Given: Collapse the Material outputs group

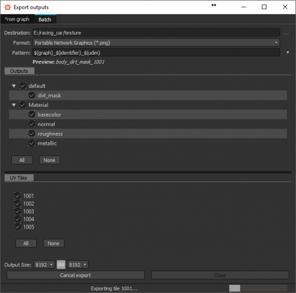Looking at the screenshot, I should tap(14, 105).
